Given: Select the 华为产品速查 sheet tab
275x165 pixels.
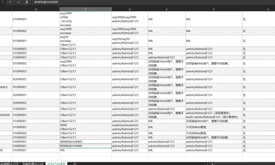Looking at the screenshot, I should [x=56, y=164].
